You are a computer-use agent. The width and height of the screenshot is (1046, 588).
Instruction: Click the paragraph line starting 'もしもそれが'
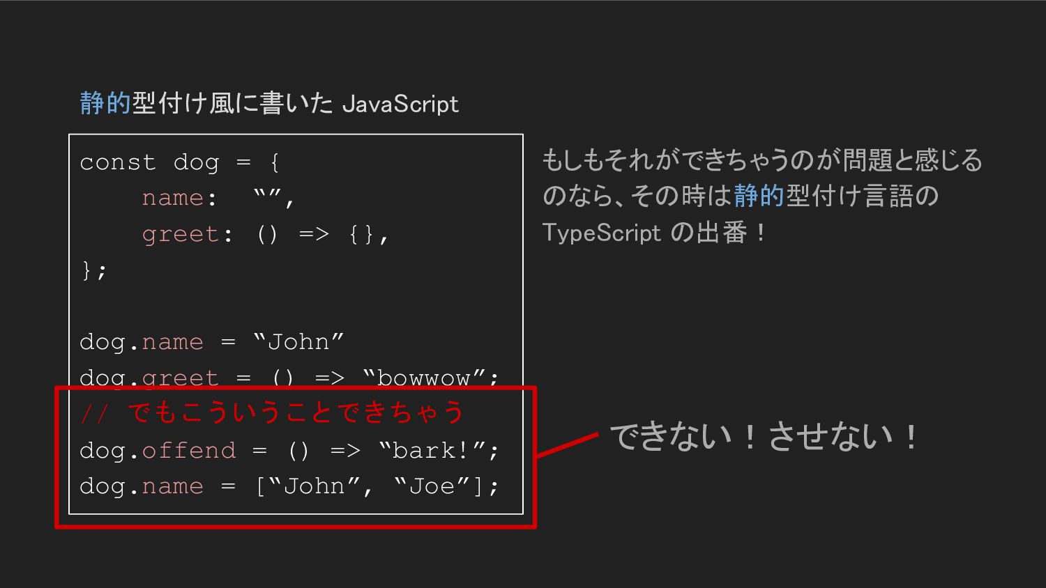(762, 160)
